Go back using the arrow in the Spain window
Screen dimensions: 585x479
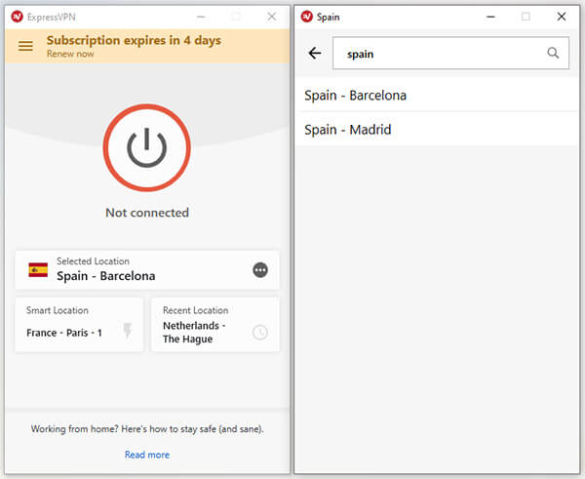[315, 54]
